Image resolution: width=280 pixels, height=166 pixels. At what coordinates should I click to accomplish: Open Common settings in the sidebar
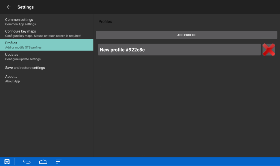pos(19,19)
